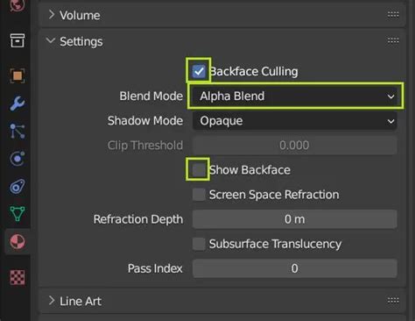415x321 pixels.
Task: Open the Material properties tab
Action: pyautogui.click(x=18, y=242)
